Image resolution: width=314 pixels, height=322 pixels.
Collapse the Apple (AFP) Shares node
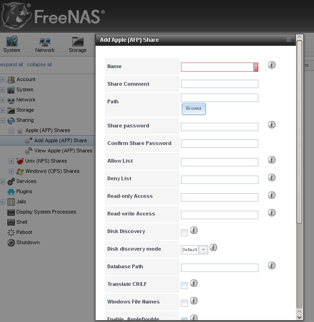pyautogui.click(x=11, y=130)
